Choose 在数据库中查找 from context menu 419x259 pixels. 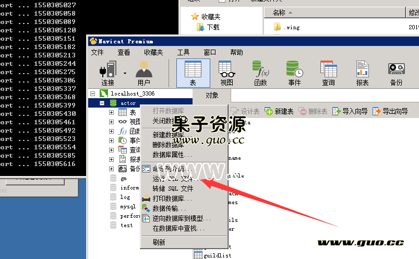[184, 229]
